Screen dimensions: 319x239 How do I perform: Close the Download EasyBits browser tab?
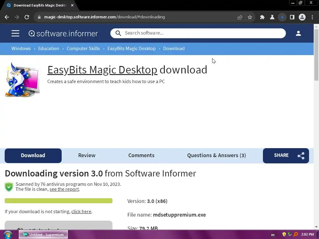click(x=72, y=5)
